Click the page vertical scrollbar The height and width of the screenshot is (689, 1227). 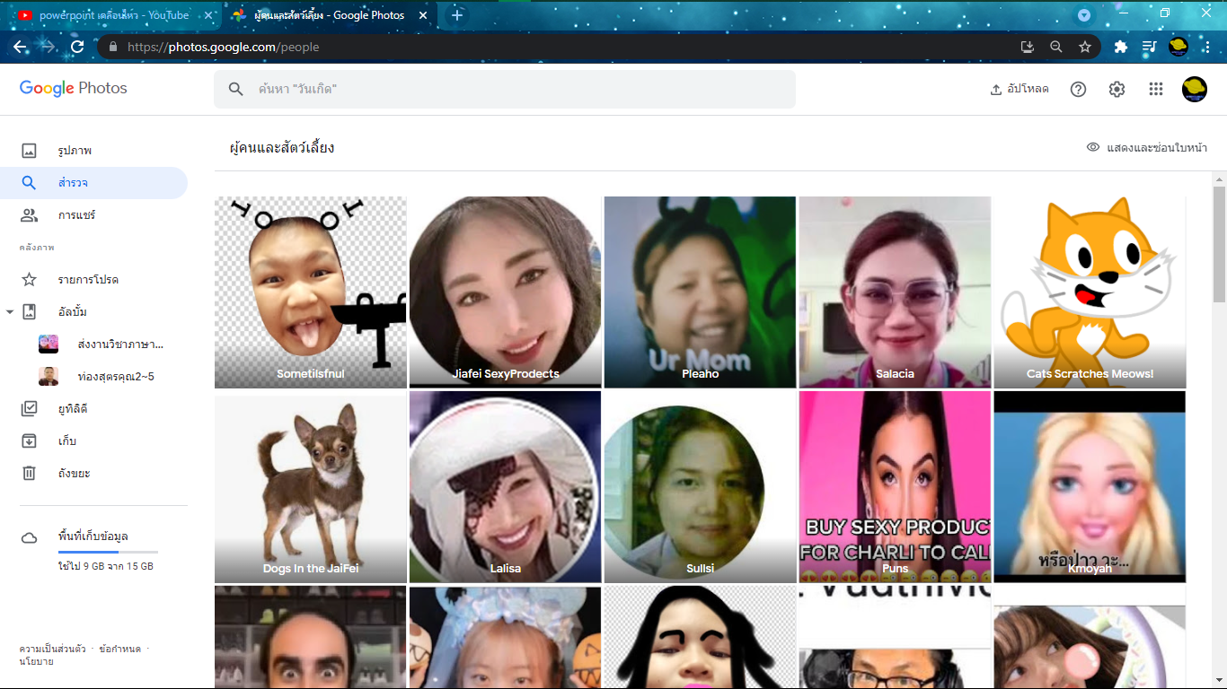1219,244
